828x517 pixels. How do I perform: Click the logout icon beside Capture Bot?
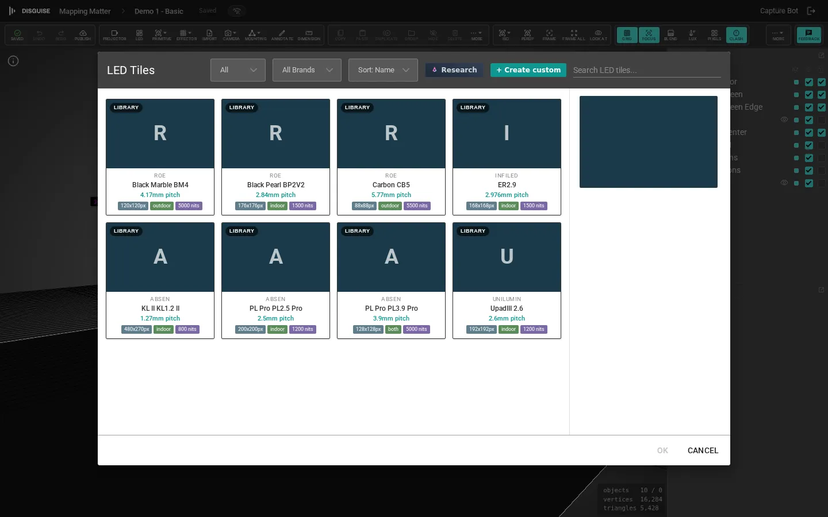[811, 11]
